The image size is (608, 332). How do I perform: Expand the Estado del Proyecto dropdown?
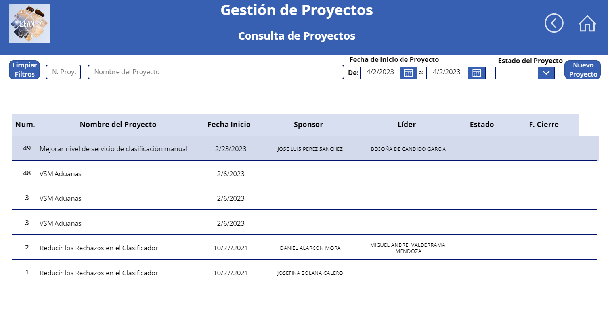546,73
